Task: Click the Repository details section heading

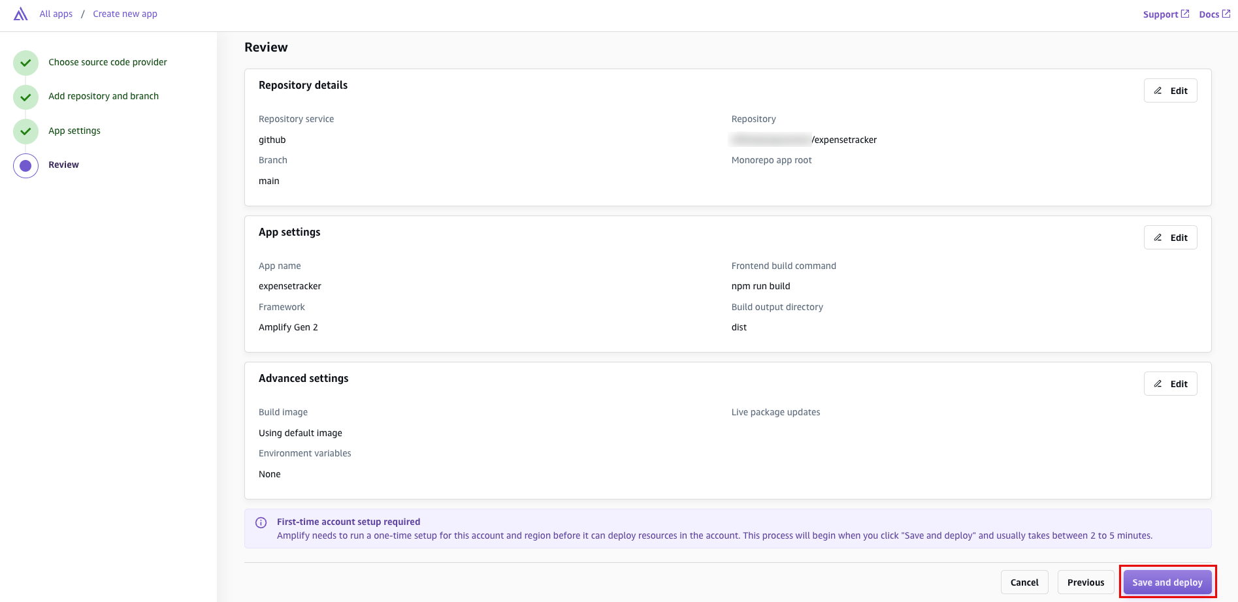Action: [303, 85]
